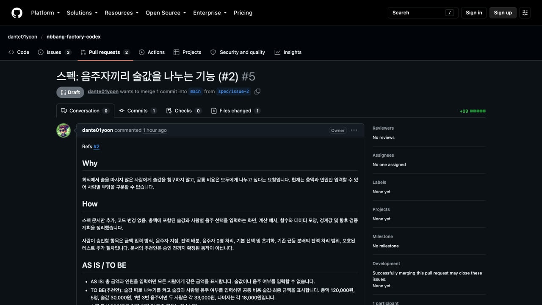Image resolution: width=542 pixels, height=305 pixels.
Task: Open the Checks tab
Action: coord(184,111)
